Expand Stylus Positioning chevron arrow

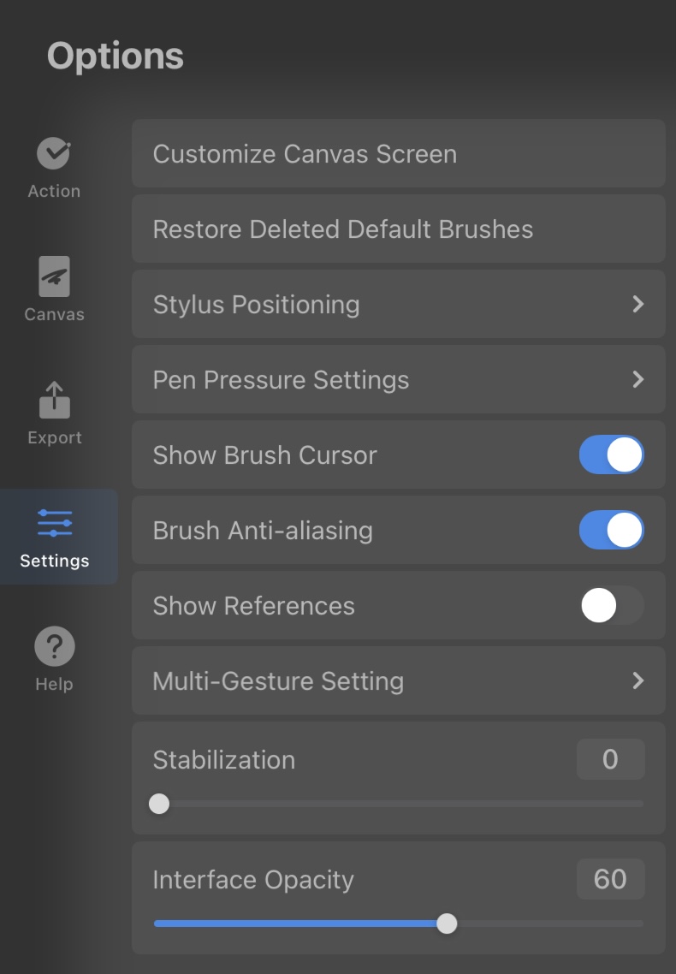637,304
